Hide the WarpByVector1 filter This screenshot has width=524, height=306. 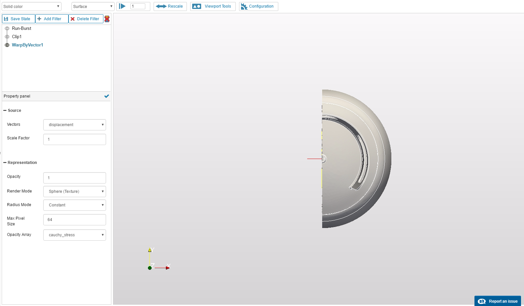coord(7,45)
